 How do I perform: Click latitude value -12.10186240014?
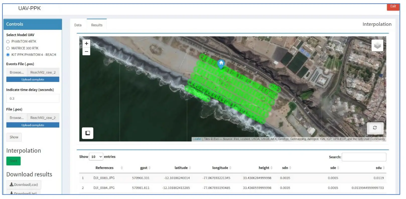tap(177, 178)
